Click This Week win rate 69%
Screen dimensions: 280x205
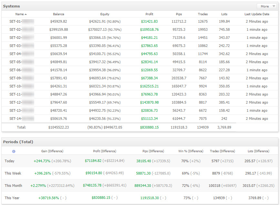pos(185,173)
